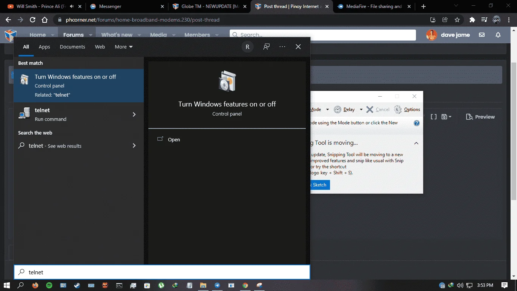Open the Snipping Tool Delay dropdown arrow

(x=361, y=110)
